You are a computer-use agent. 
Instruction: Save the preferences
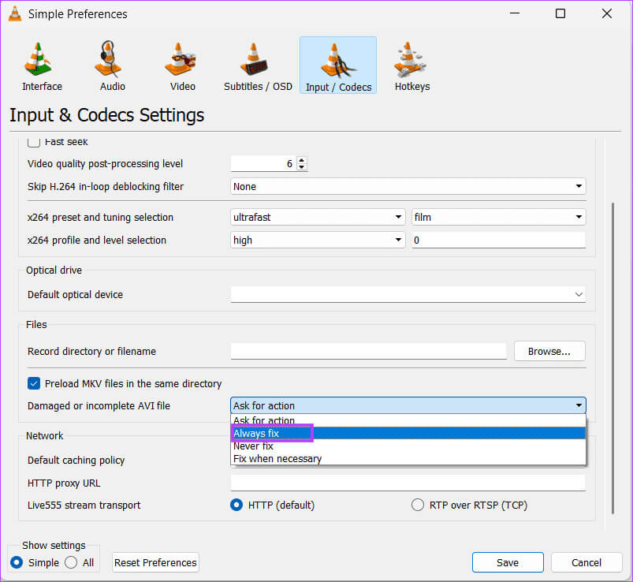508,562
